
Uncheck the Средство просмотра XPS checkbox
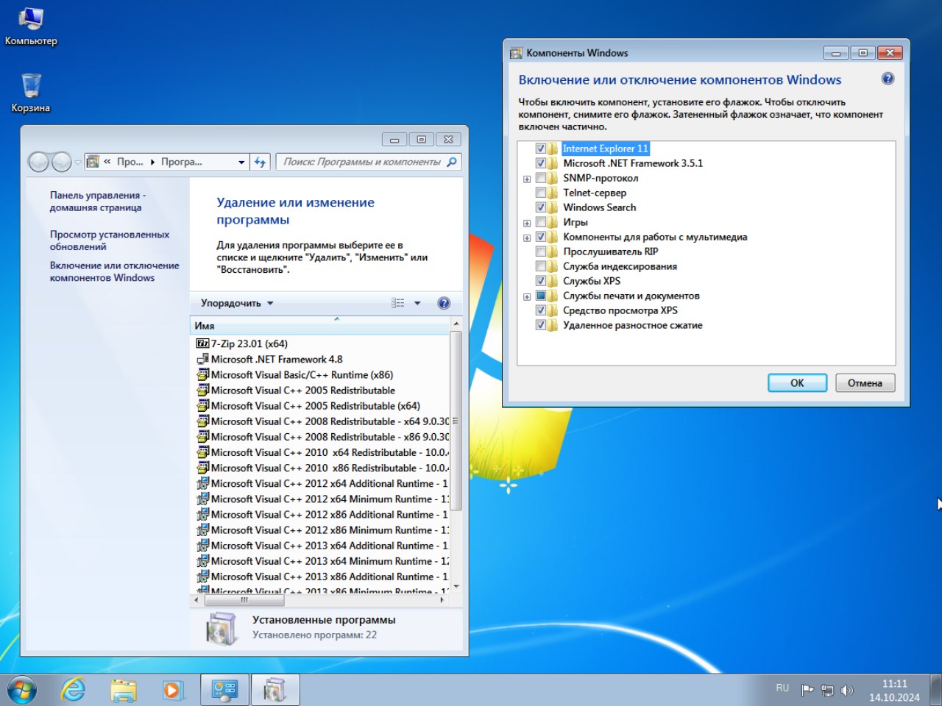pos(541,310)
